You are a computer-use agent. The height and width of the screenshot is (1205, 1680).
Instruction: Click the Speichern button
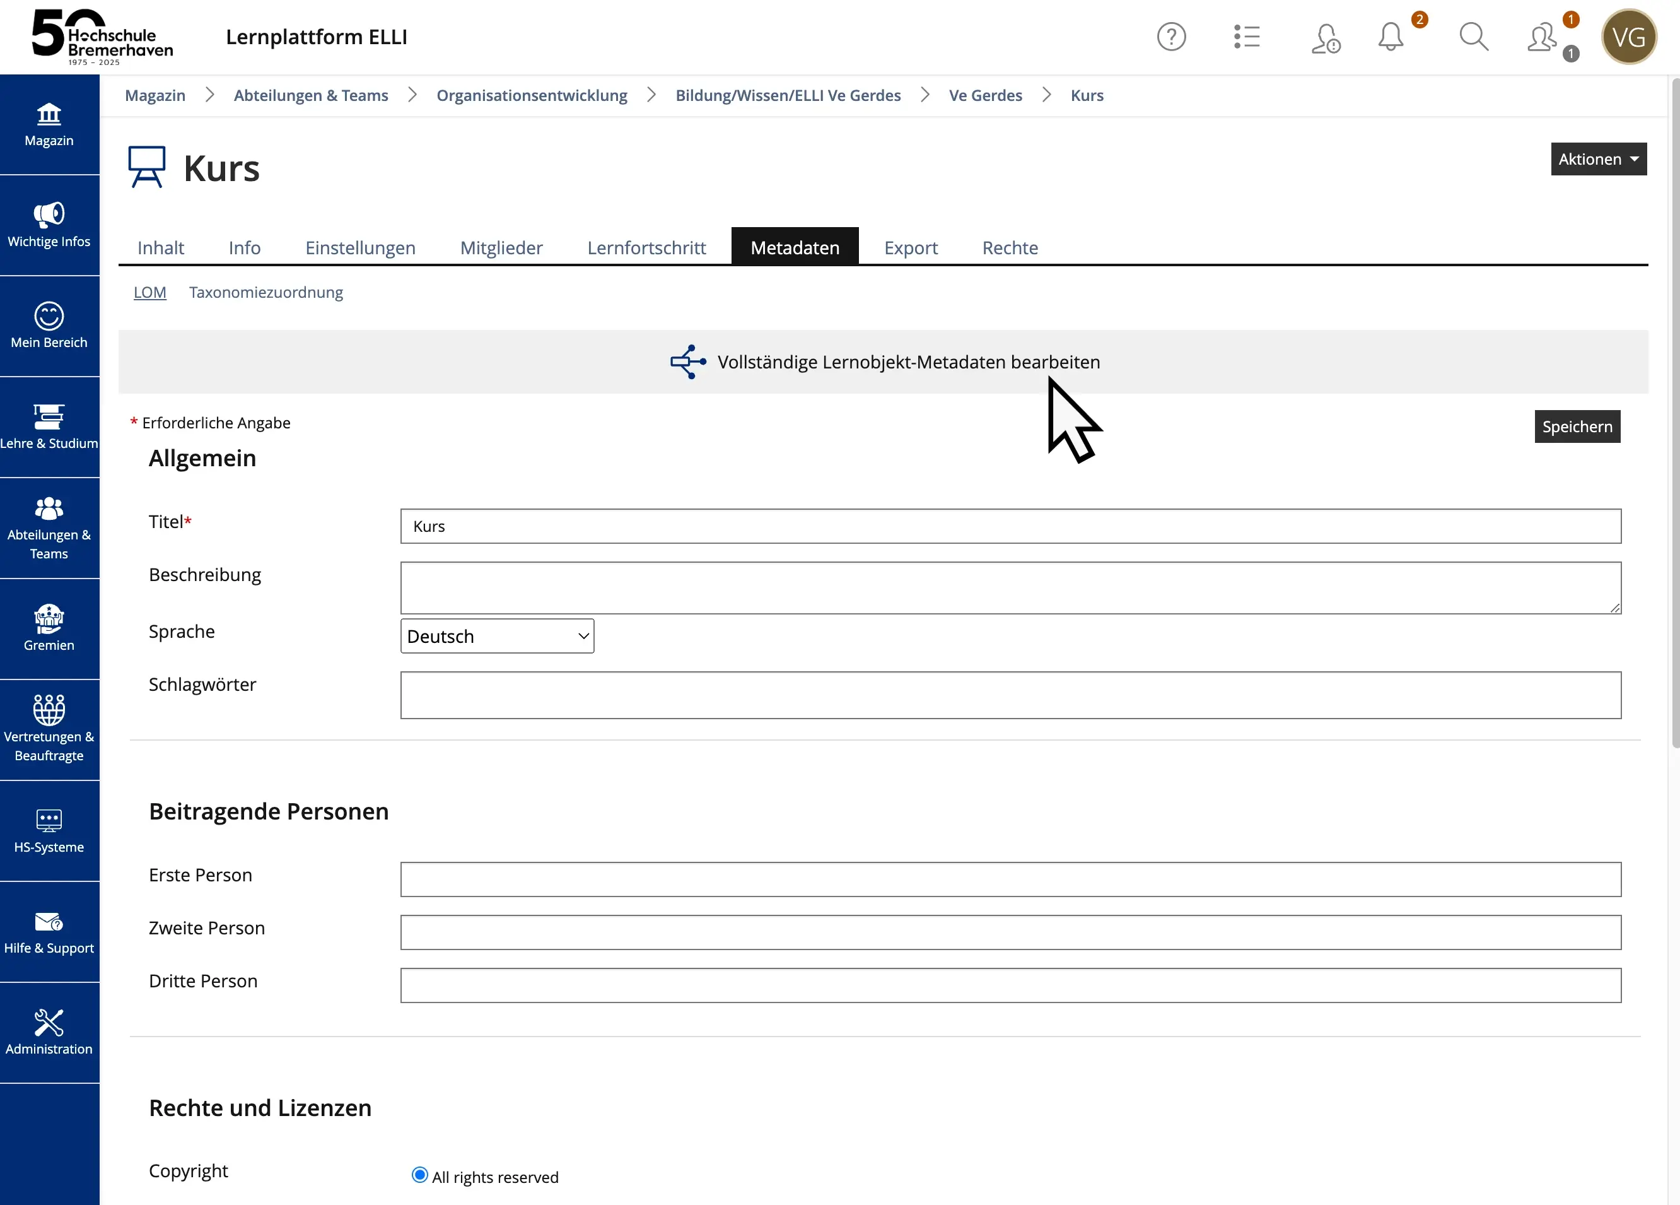tap(1577, 427)
